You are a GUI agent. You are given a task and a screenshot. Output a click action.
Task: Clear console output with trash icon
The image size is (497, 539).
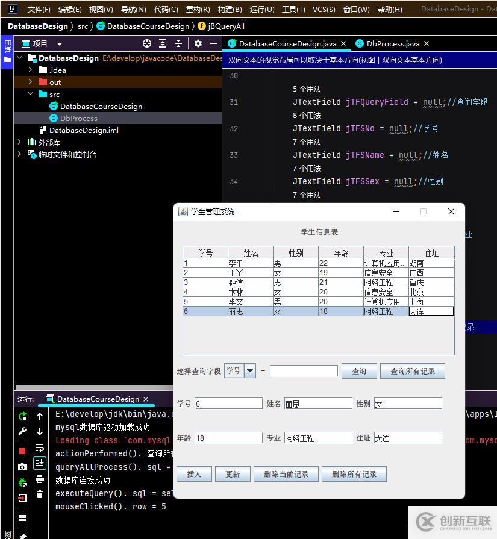click(x=40, y=494)
